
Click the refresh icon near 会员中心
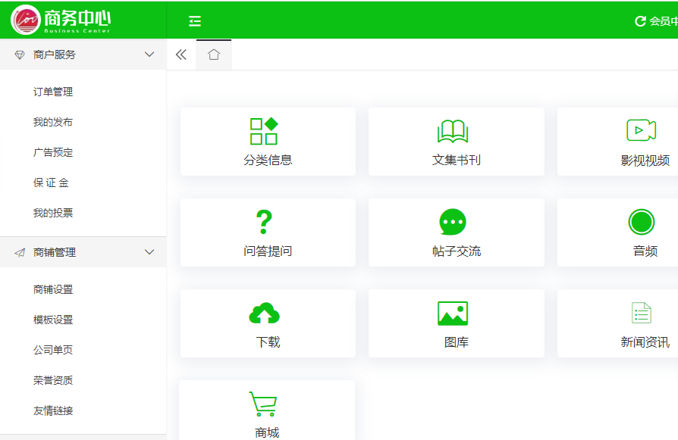tap(638, 20)
